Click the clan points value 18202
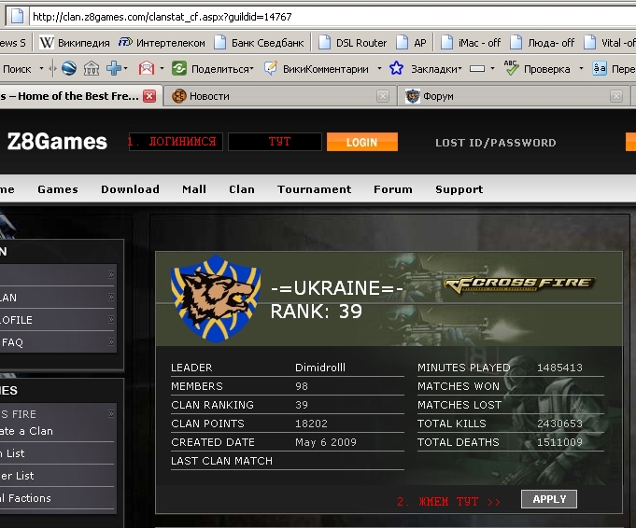 click(x=311, y=424)
